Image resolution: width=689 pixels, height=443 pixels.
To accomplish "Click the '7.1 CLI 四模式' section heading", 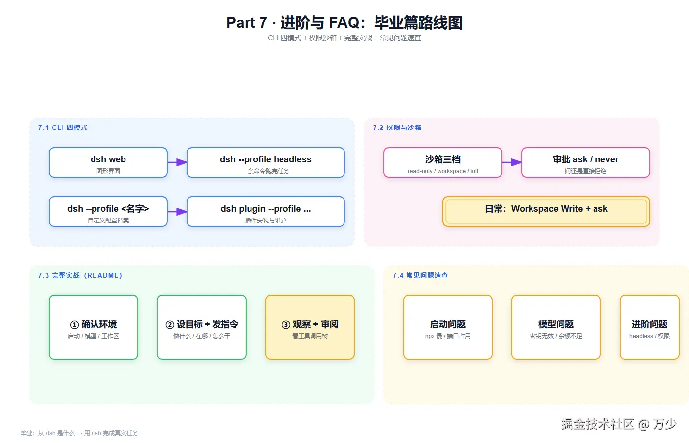I will 63,127.
